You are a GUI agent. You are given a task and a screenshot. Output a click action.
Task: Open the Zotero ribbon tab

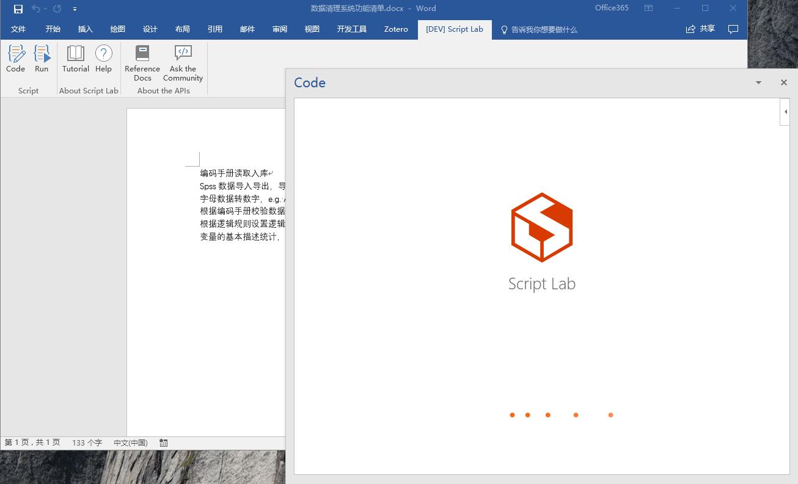pos(395,29)
